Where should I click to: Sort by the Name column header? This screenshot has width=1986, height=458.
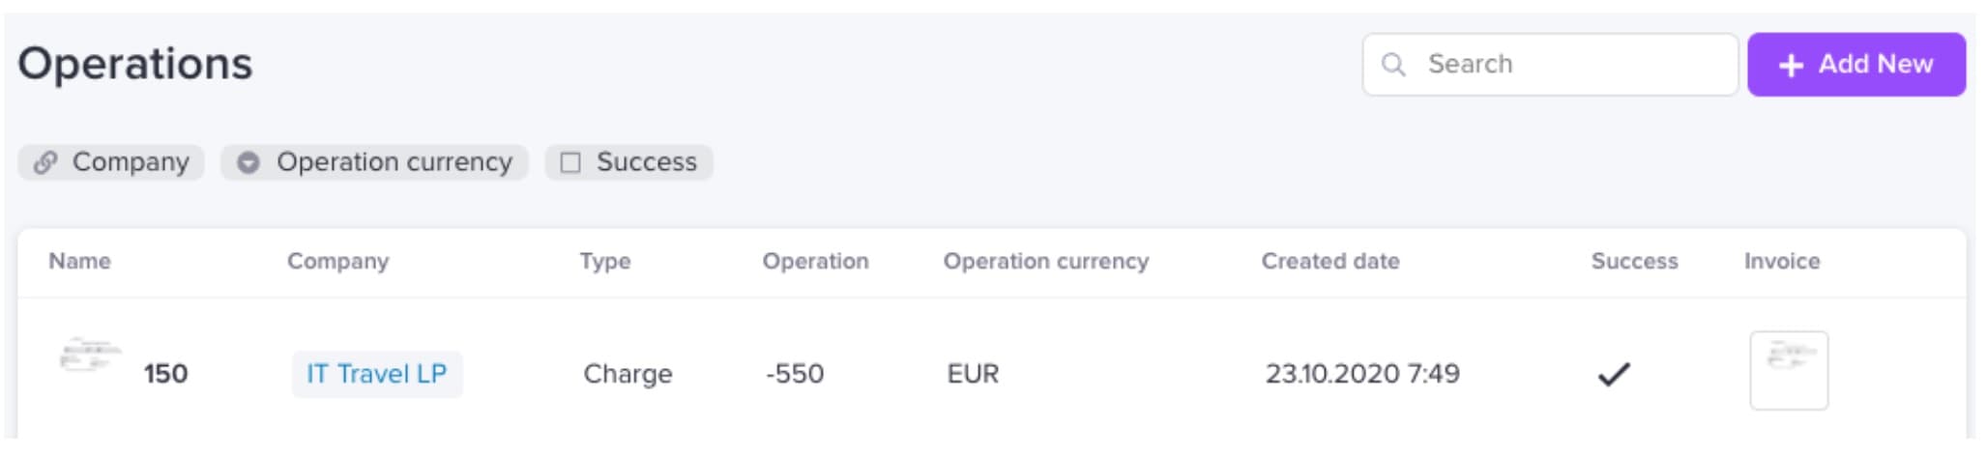pos(79,261)
